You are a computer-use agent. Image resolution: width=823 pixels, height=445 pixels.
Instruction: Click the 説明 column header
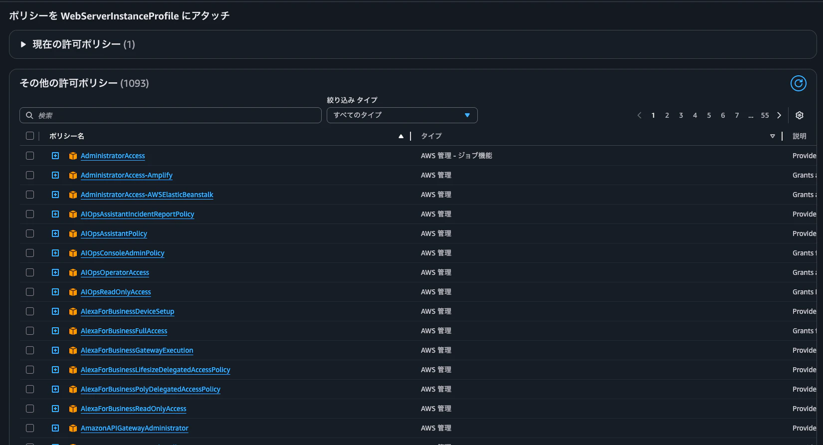[799, 136]
